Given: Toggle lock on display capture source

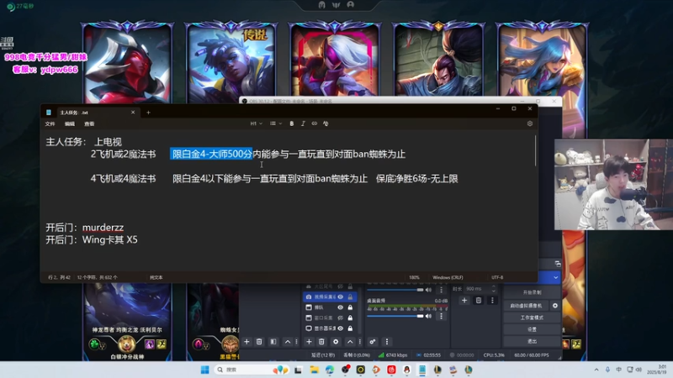Looking at the screenshot, I should click(x=350, y=328).
